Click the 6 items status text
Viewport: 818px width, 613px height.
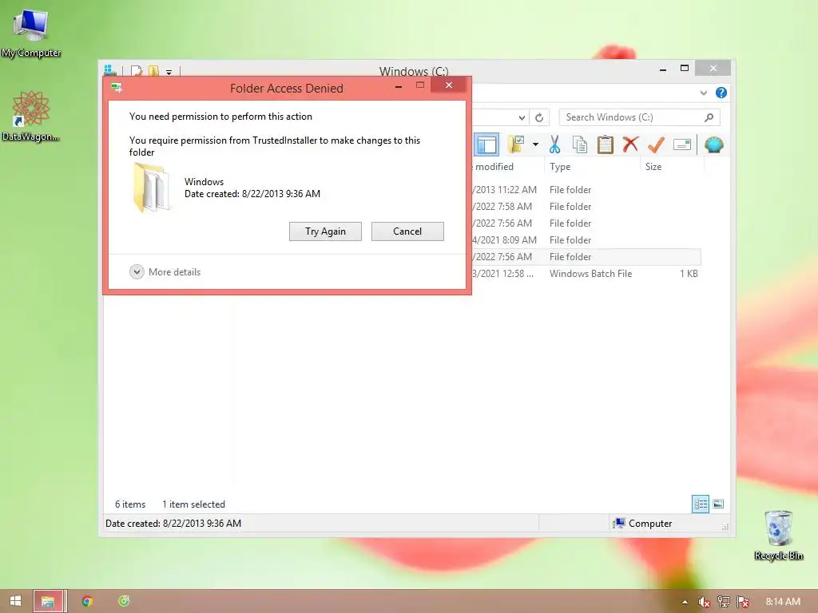(130, 504)
